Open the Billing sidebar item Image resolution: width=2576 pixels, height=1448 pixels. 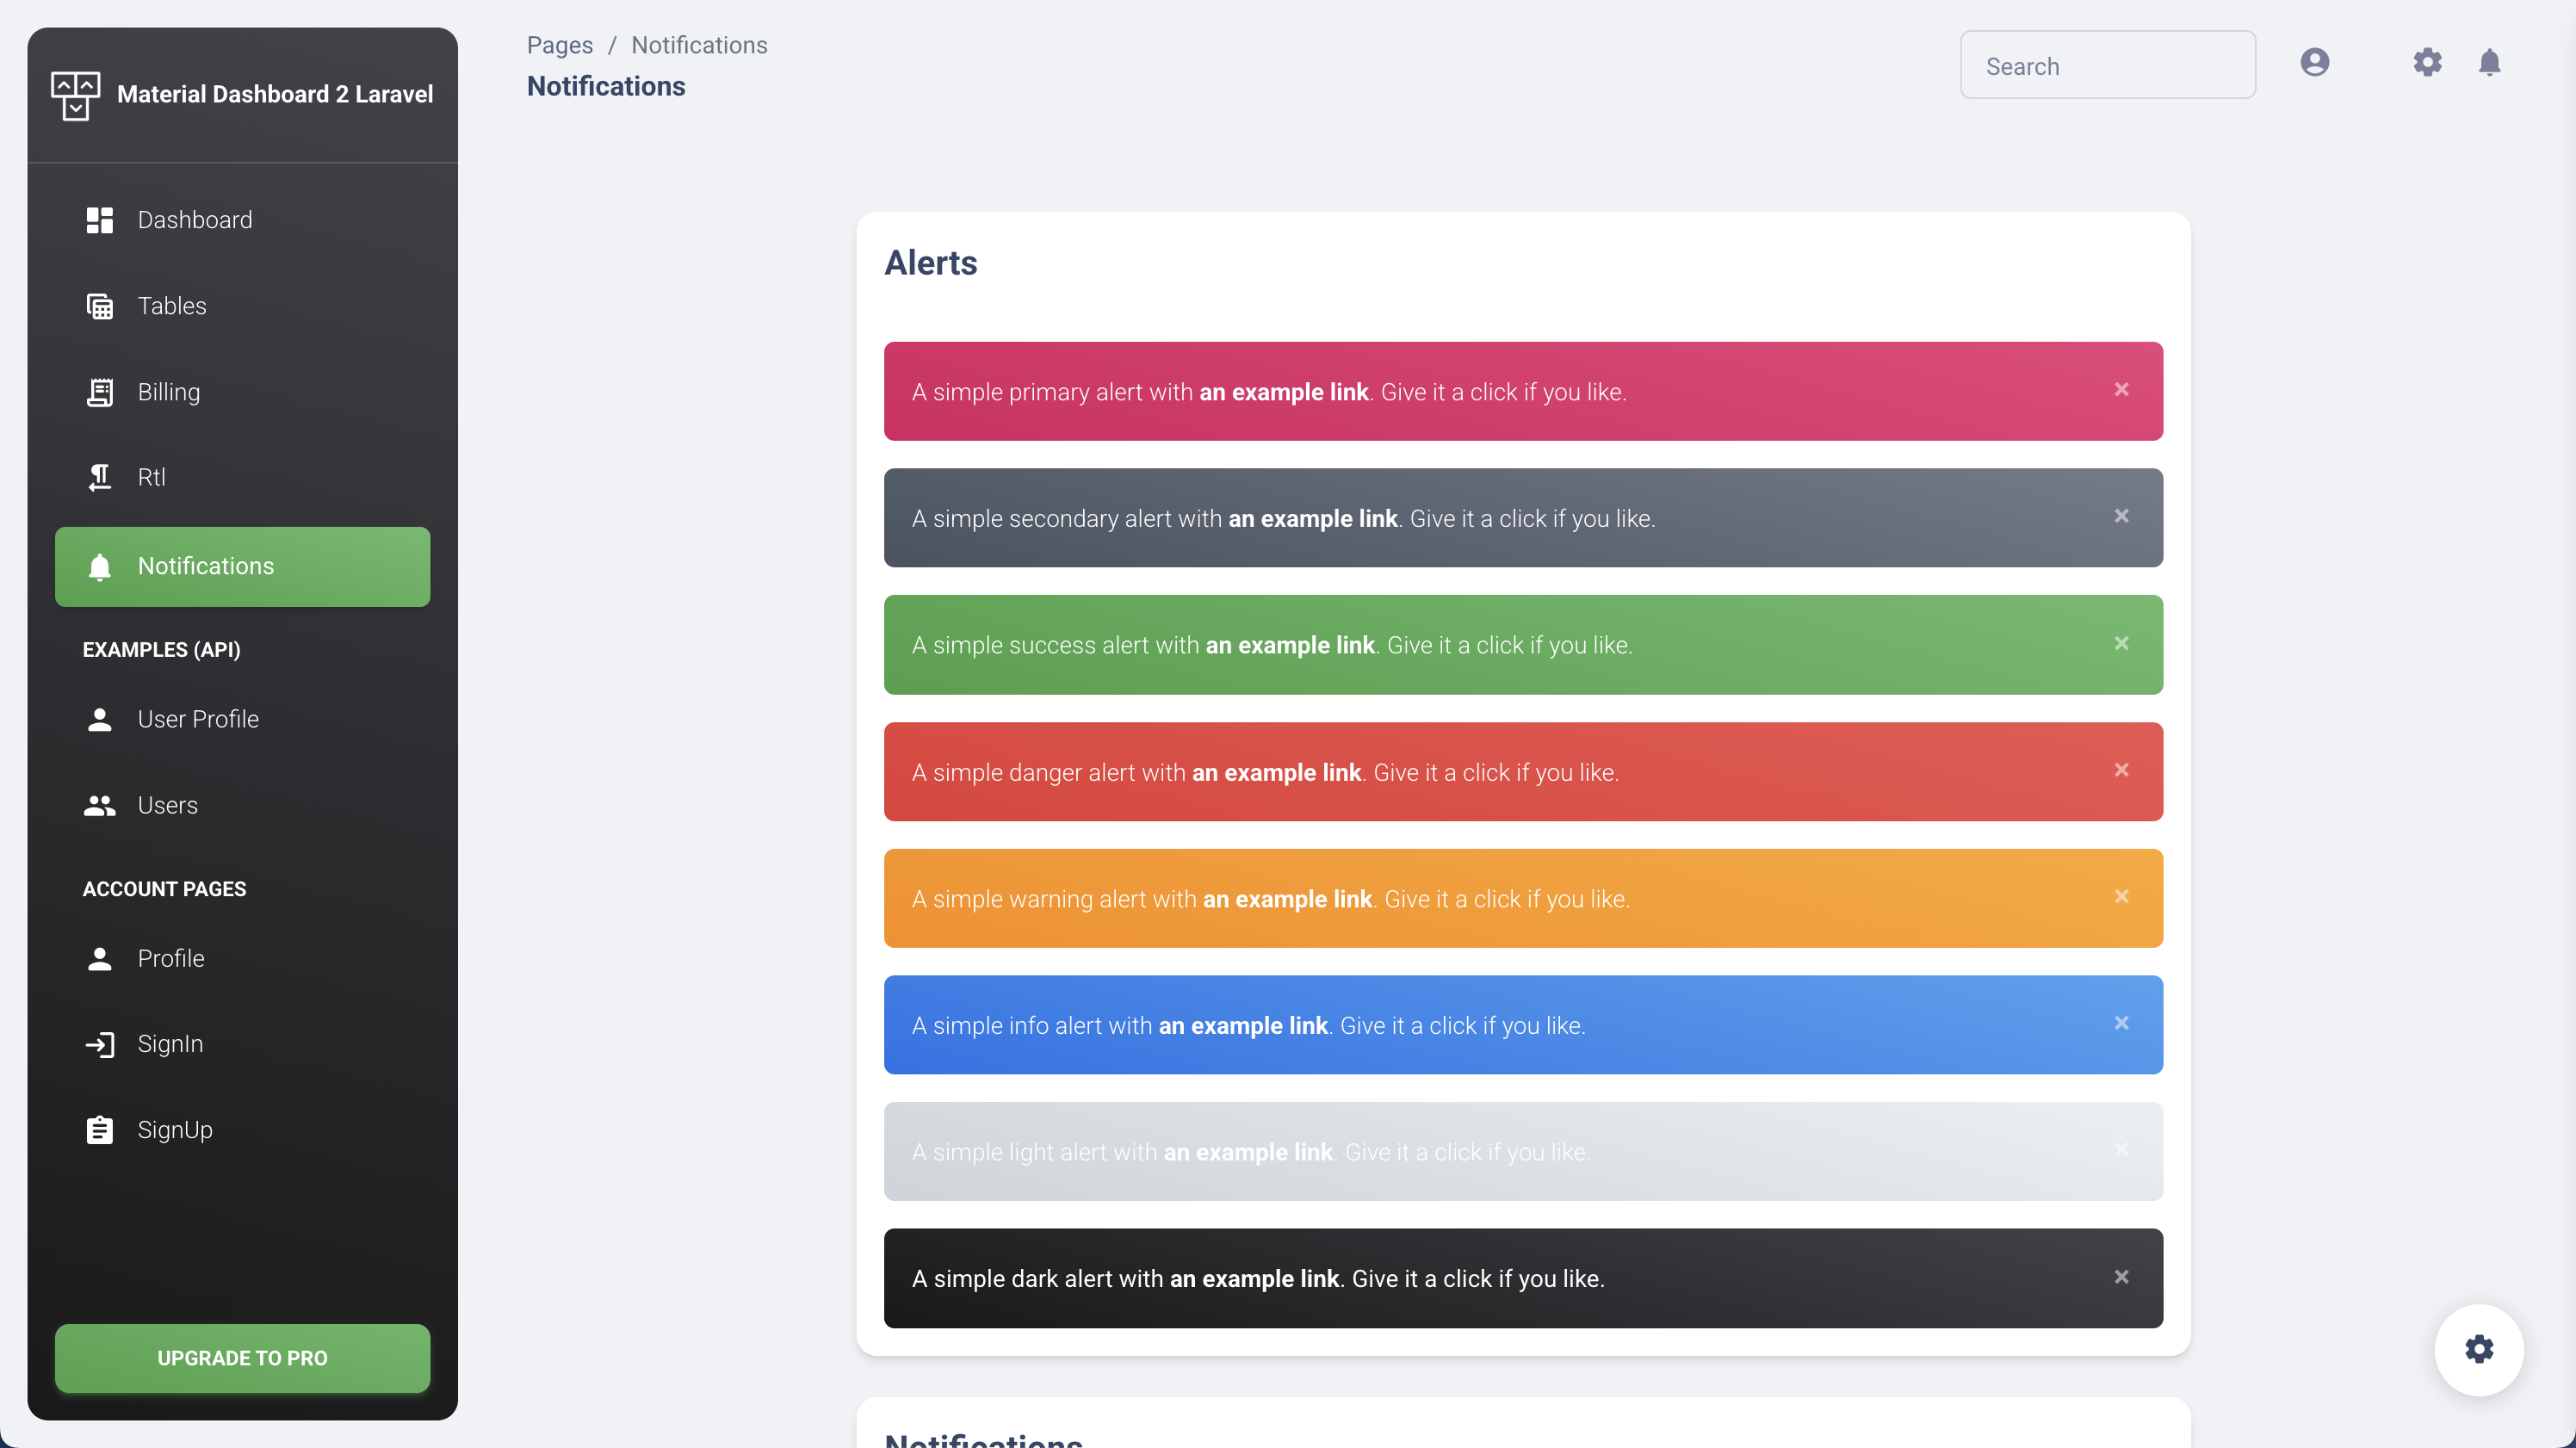tap(168, 392)
